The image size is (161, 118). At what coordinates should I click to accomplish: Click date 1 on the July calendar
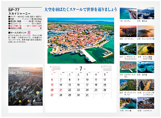[70, 75]
